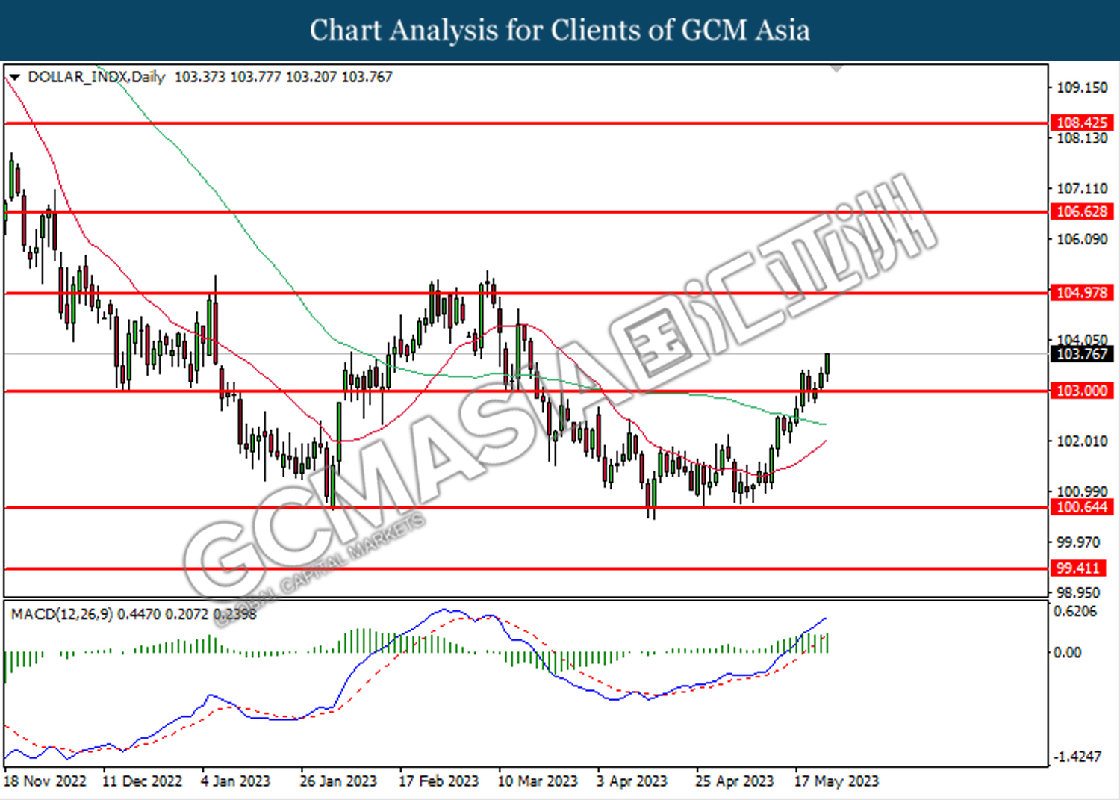Viewport: 1120px width, 800px height.
Task: Click the 99.970 axis value
Action: pos(1078,542)
